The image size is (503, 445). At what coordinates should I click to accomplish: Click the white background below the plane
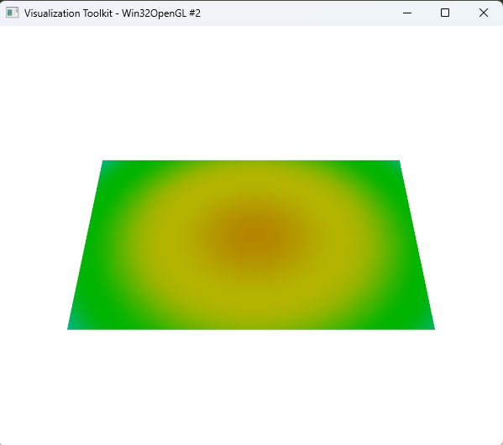(252, 386)
